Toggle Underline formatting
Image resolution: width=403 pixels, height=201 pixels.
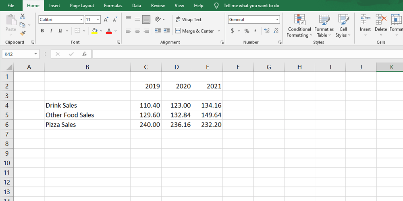60,31
